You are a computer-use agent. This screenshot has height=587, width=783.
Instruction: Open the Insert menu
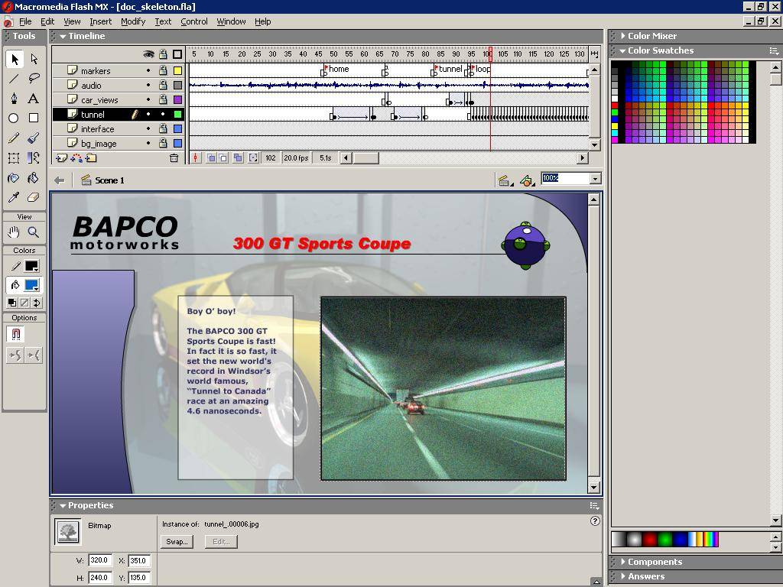100,21
